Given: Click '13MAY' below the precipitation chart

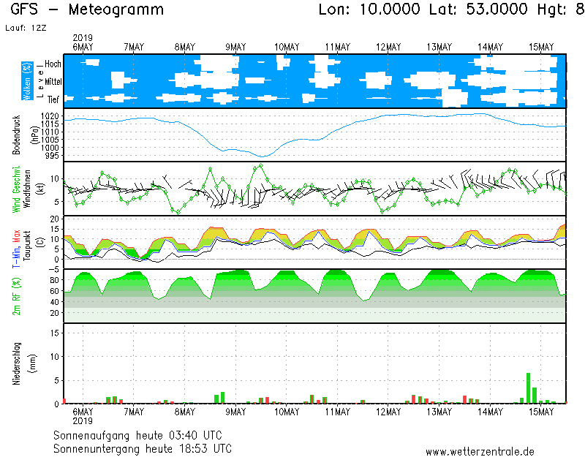Looking at the screenshot, I should click(439, 412).
